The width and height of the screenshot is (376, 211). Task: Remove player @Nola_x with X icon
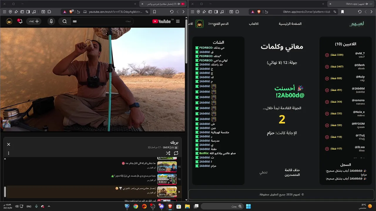(x=327, y=114)
